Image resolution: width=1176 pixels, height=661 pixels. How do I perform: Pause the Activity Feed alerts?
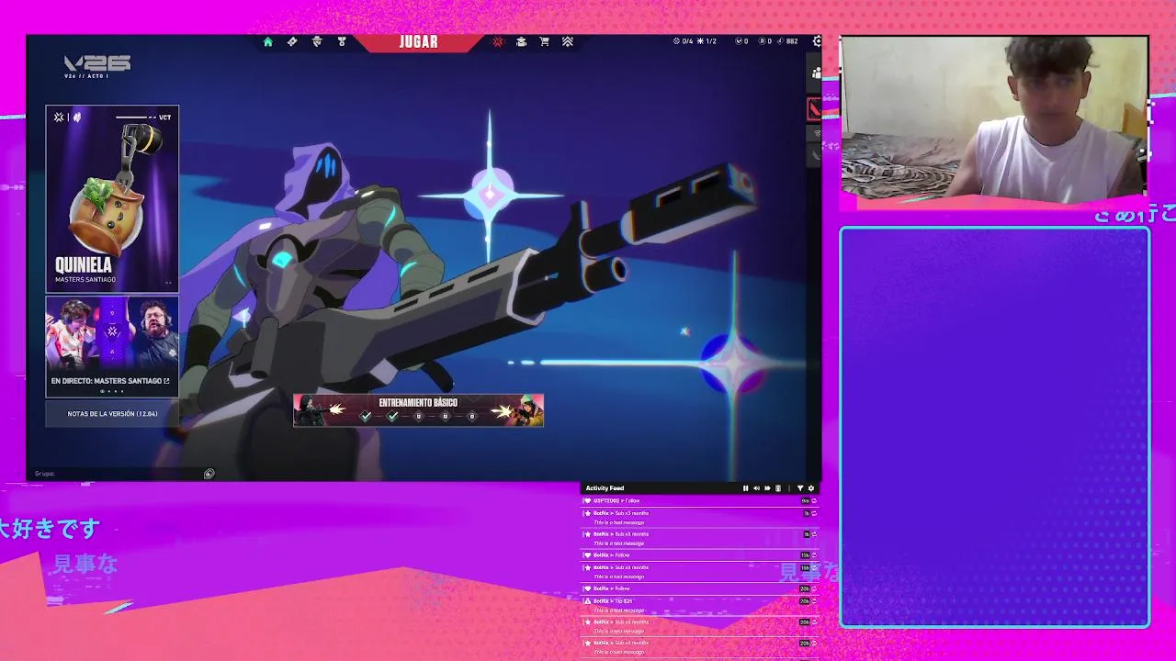(745, 488)
